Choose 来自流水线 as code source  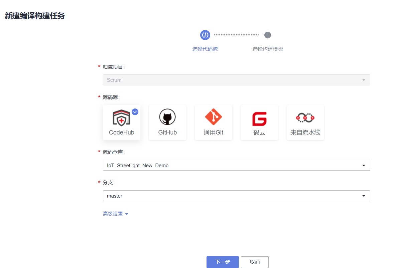coord(305,122)
